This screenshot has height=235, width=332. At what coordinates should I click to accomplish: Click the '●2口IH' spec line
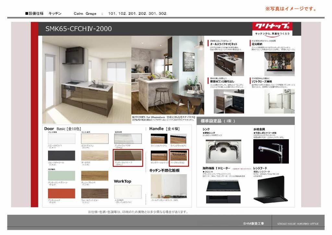pos(208,172)
